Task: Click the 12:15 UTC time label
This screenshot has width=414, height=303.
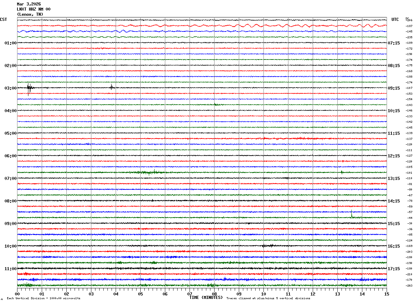Action: [394, 156]
